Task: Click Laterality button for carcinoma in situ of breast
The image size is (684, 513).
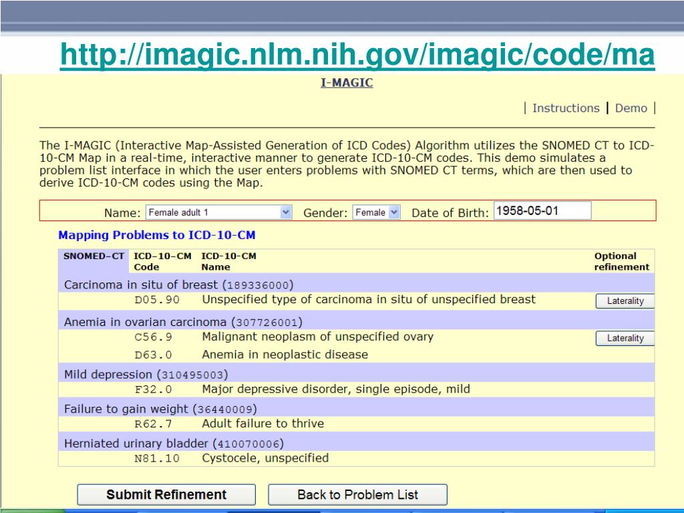Action: click(625, 301)
